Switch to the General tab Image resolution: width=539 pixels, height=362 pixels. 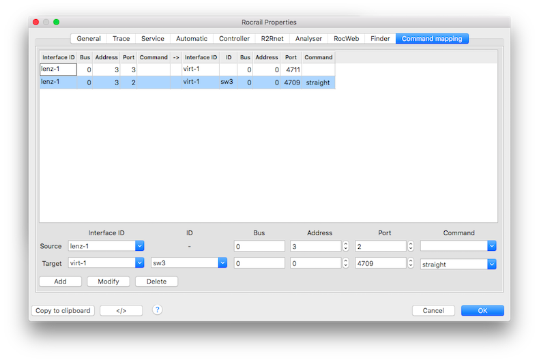89,39
